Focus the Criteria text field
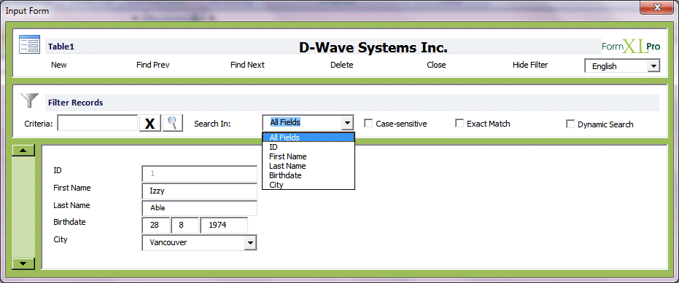This screenshot has height=283, width=679. pos(98,123)
